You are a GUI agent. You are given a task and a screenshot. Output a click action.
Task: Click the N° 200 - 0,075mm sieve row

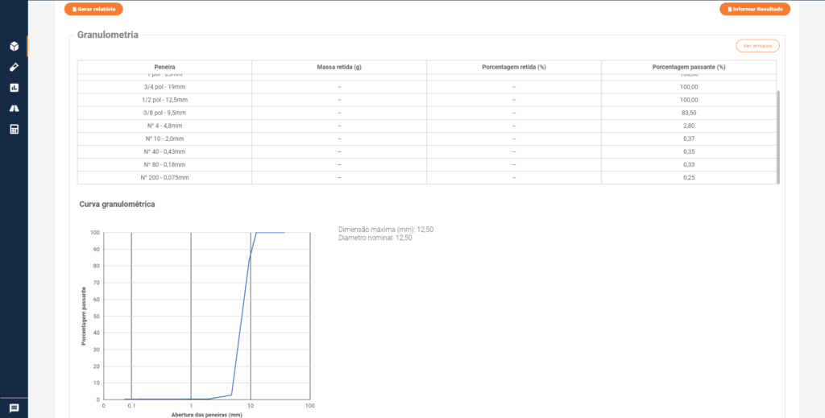pyautogui.click(x=164, y=177)
